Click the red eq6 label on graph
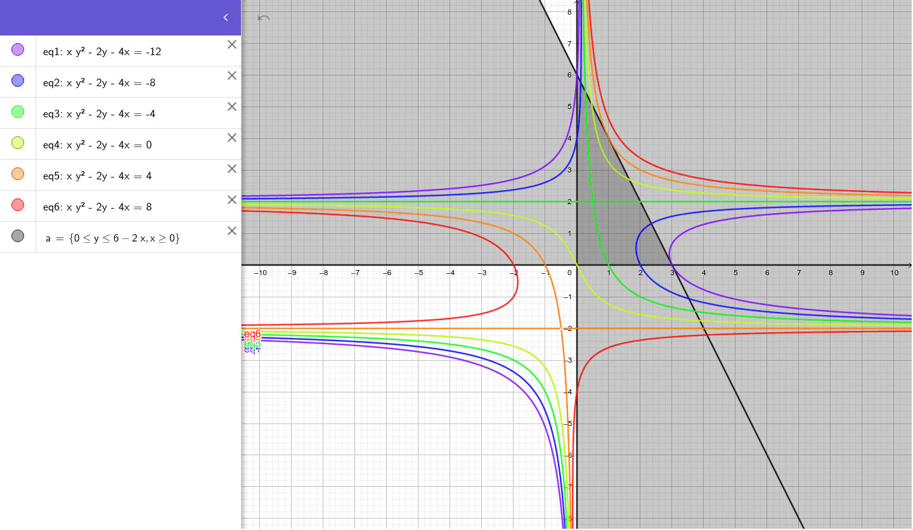 pos(252,334)
